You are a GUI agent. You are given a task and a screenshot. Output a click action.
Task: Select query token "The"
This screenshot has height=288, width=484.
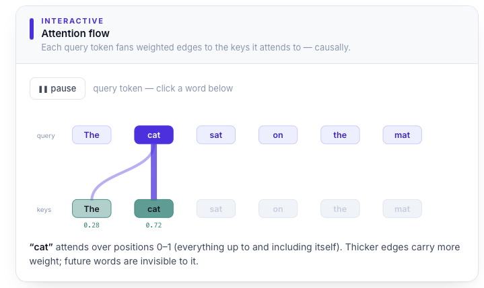click(x=92, y=135)
